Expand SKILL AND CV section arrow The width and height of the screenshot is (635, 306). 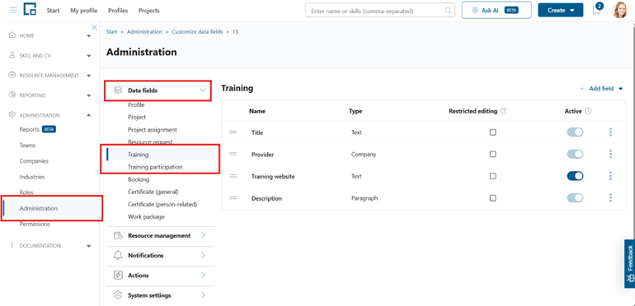pyautogui.click(x=89, y=56)
